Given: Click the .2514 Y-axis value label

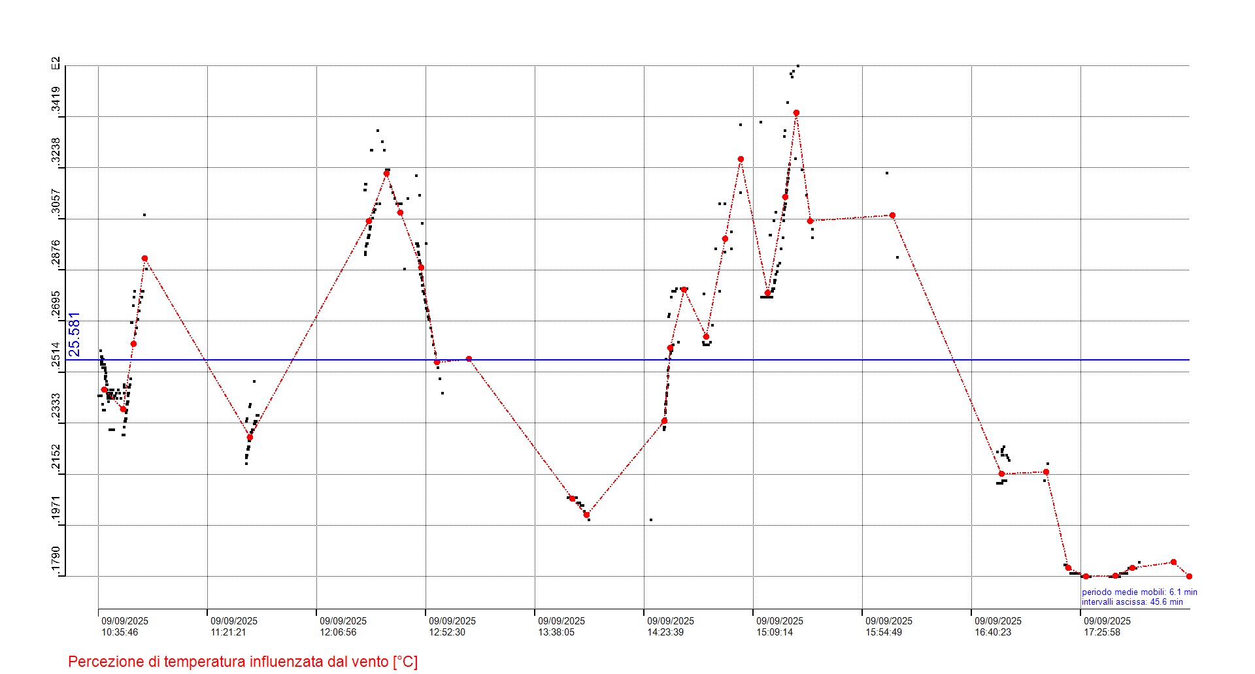Looking at the screenshot, I should tap(56, 356).
